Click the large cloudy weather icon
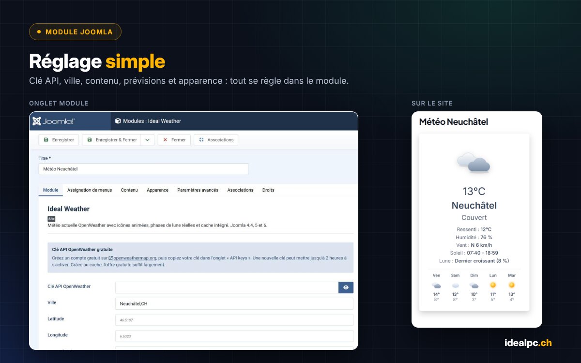 pos(474,162)
